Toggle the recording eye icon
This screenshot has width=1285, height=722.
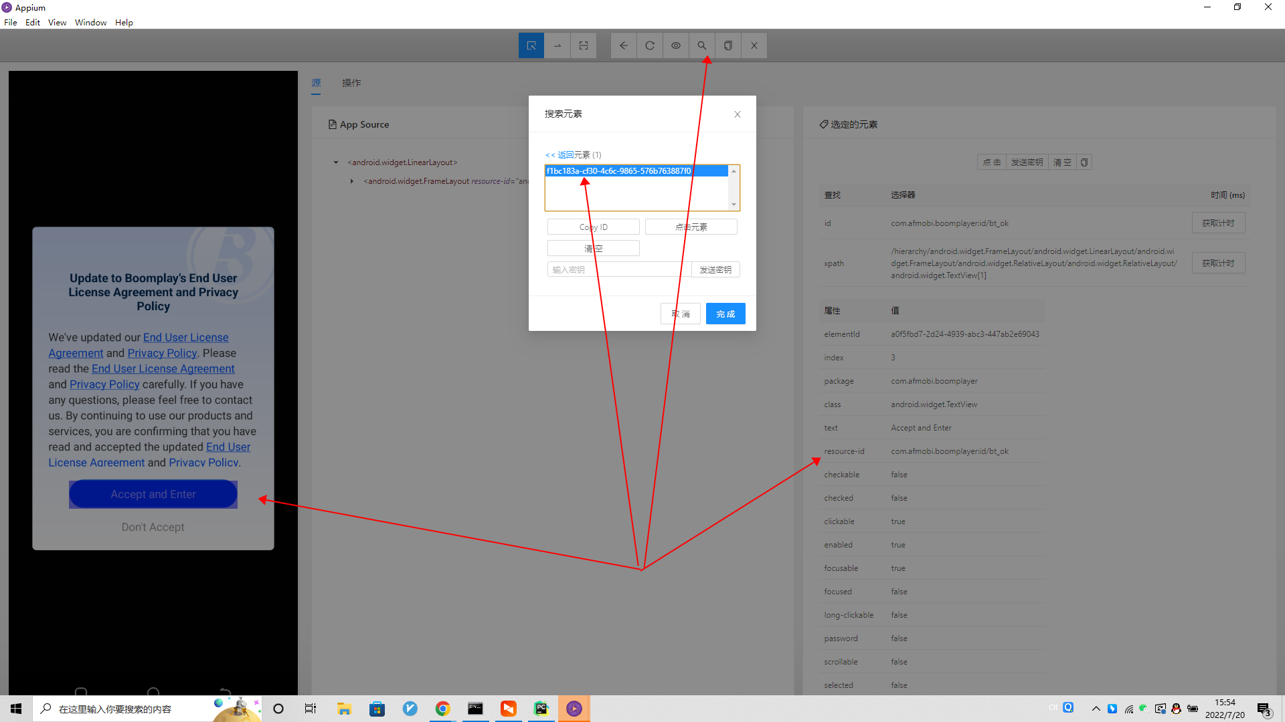[676, 45]
